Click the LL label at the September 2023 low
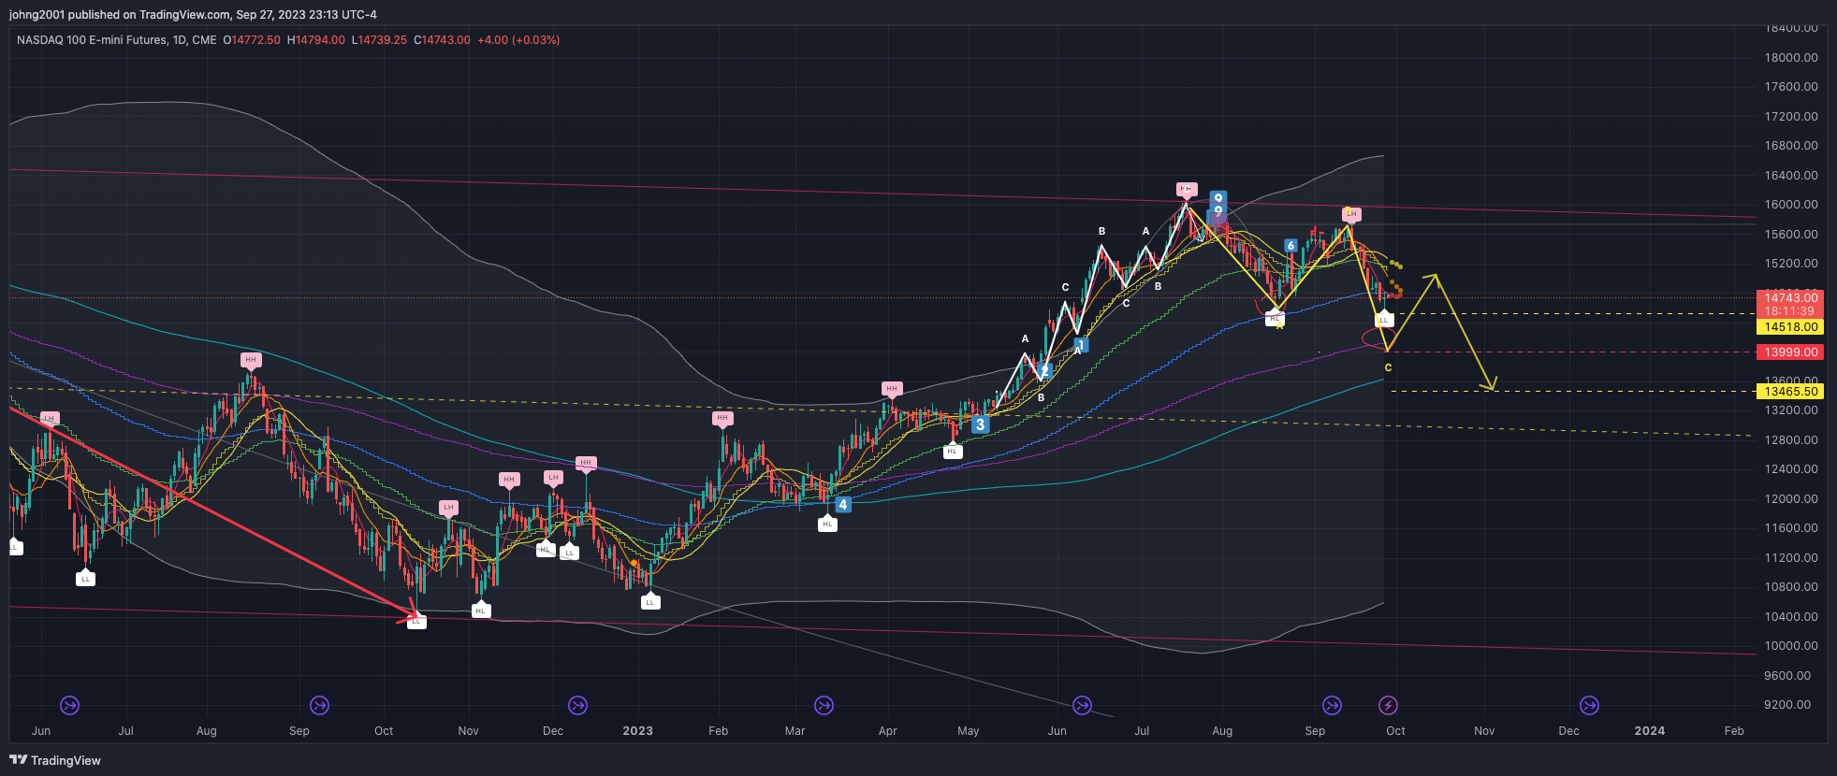Image resolution: width=1837 pixels, height=776 pixels. 1384,320
